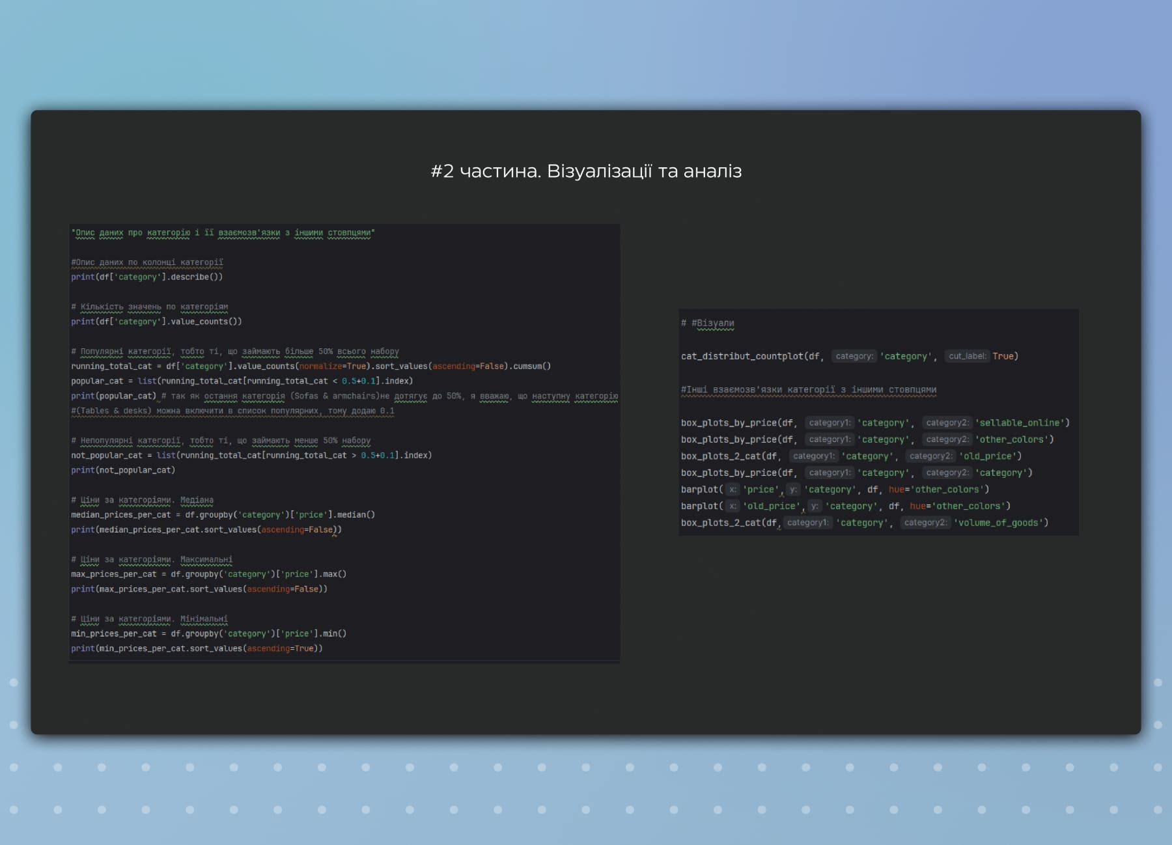Click the line "print(df['category'].describe())"
The width and height of the screenshot is (1172, 845).
(147, 277)
